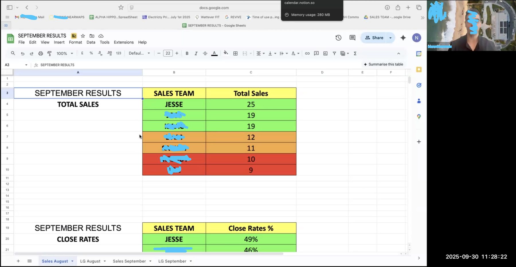Click the font size field showing 22
The width and height of the screenshot is (516, 267).
point(168,53)
